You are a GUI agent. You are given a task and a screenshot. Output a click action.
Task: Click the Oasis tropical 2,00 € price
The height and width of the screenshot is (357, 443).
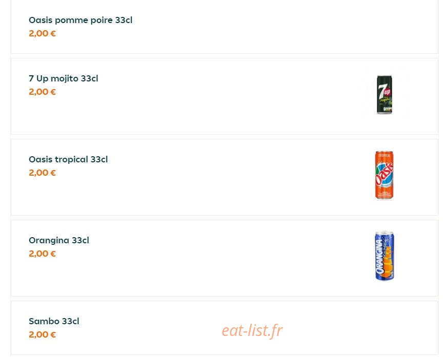(43, 173)
